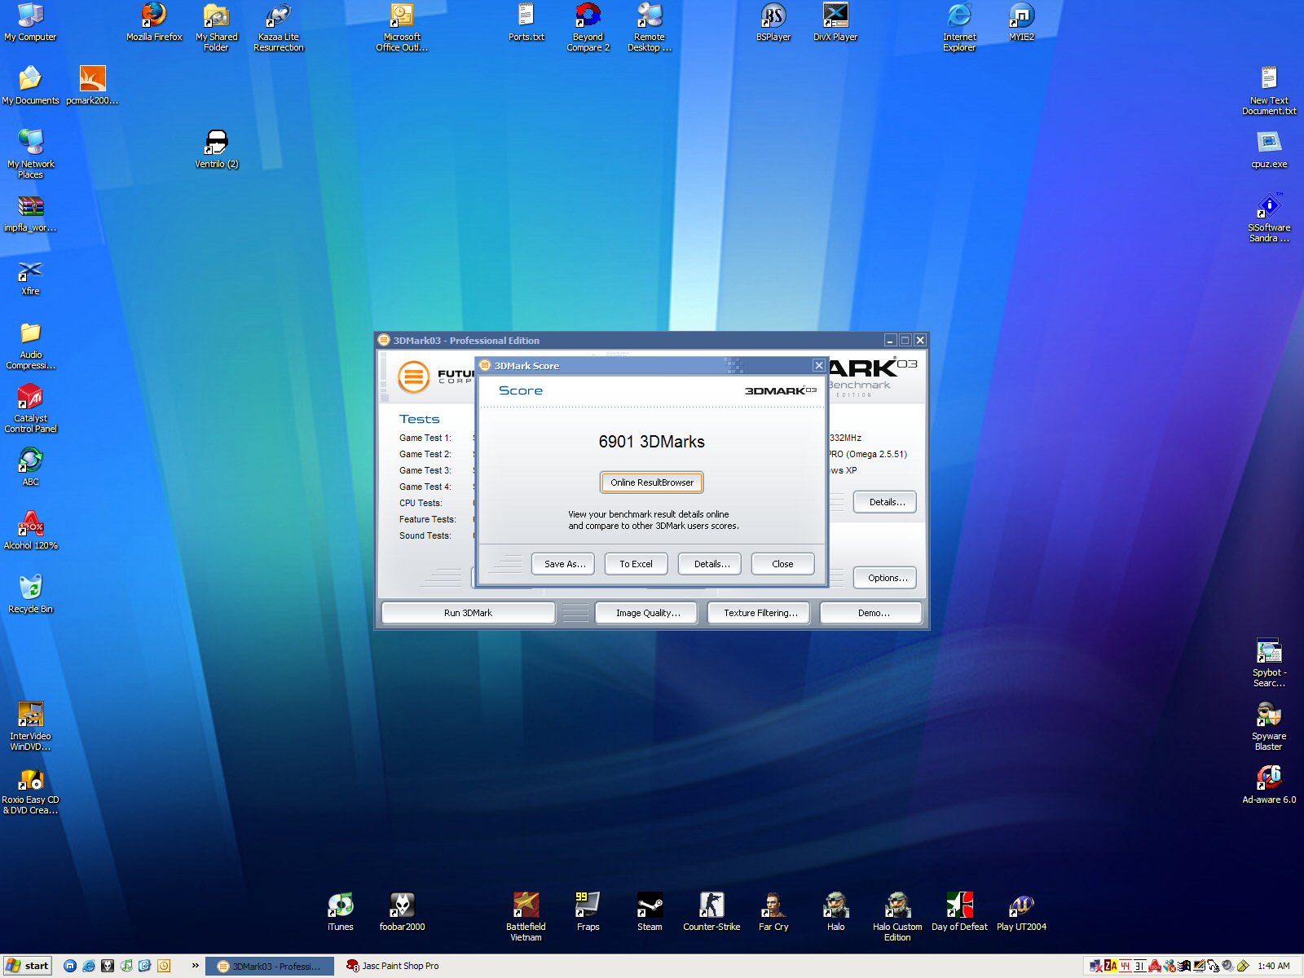Image resolution: width=1304 pixels, height=978 pixels.
Task: Click the taskbar clock showing 1:40 AM
Action: pyautogui.click(x=1274, y=966)
